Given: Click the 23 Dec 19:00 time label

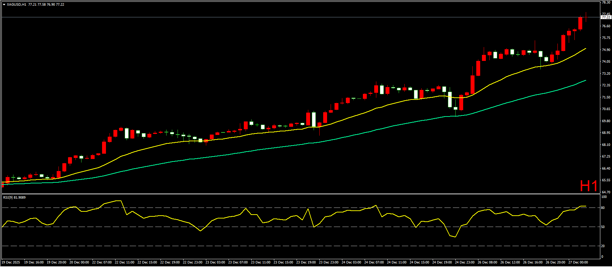Looking at the screenshot, I should pyautogui.click(x=306, y=262).
